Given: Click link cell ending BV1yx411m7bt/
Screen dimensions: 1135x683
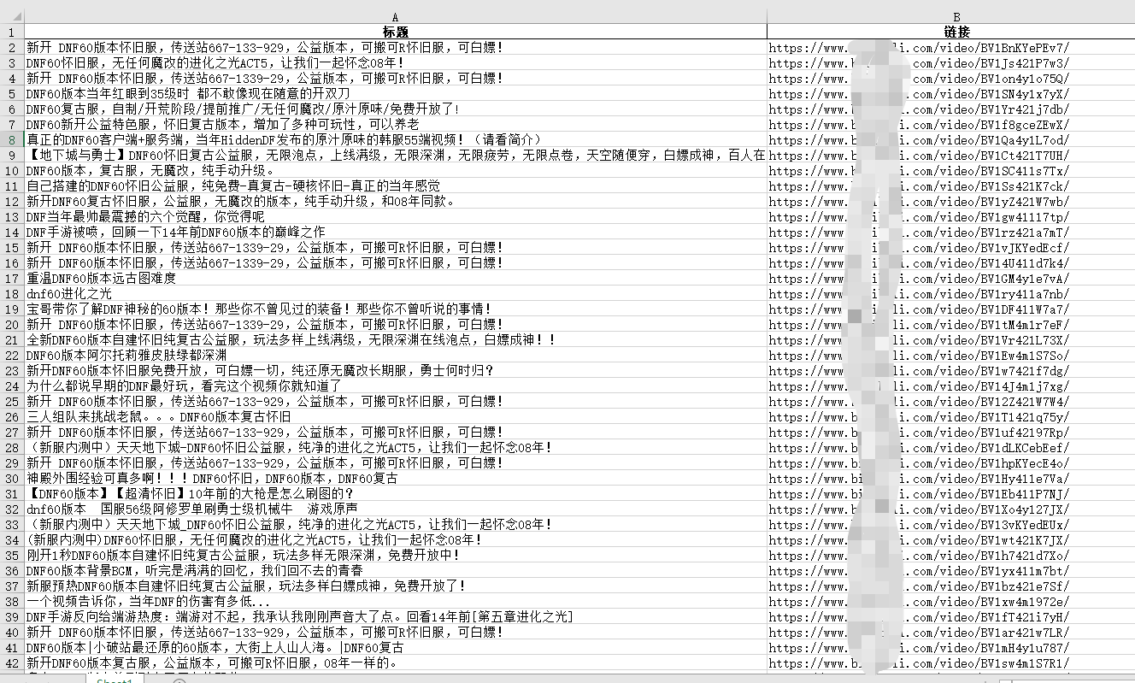Looking at the screenshot, I should point(950,570).
